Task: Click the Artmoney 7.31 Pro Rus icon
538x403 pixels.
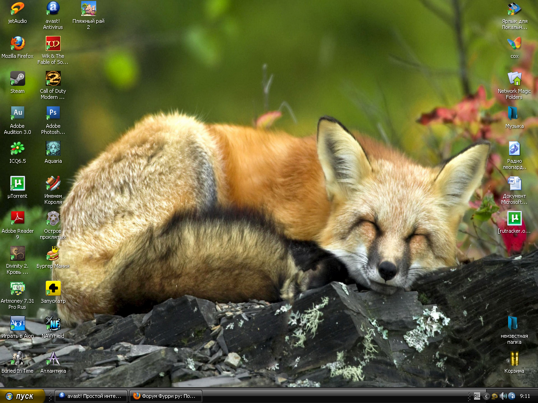Action: [x=17, y=288]
